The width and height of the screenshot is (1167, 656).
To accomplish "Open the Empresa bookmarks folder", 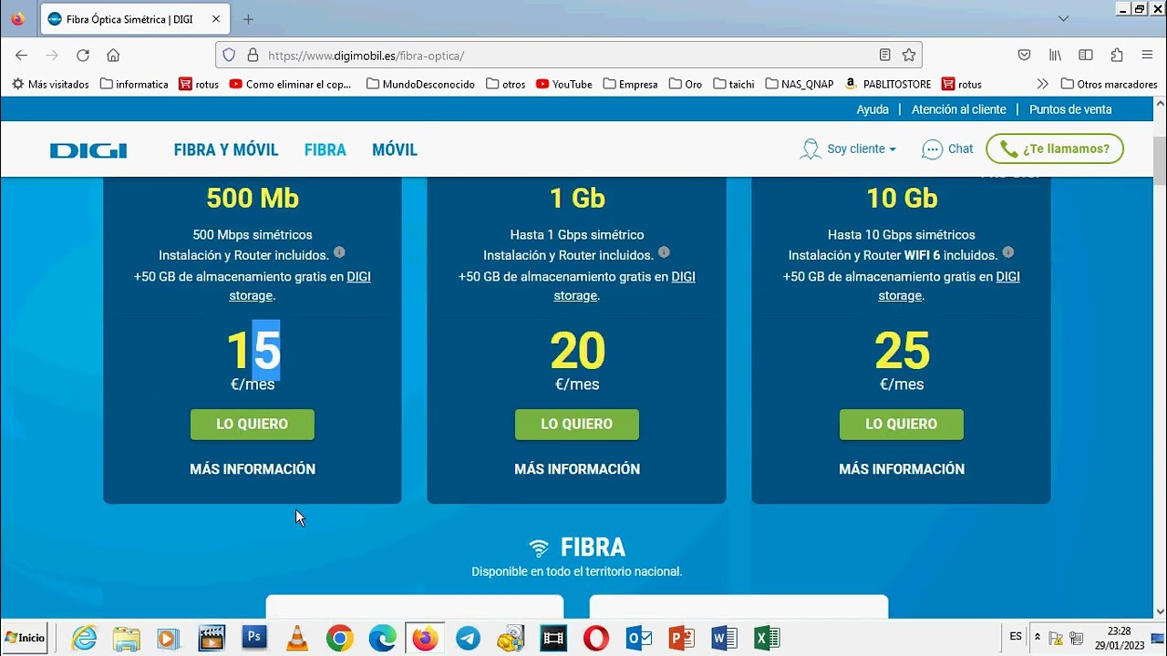I will [x=629, y=84].
